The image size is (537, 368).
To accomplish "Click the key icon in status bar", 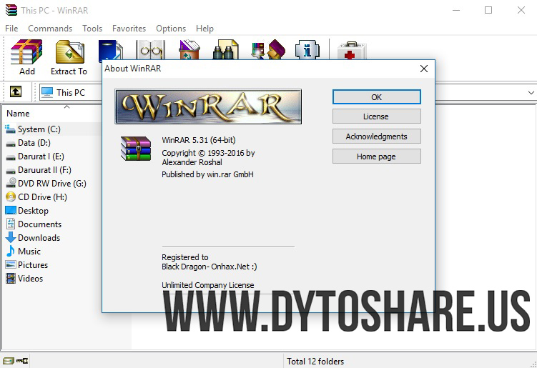I will (x=22, y=360).
